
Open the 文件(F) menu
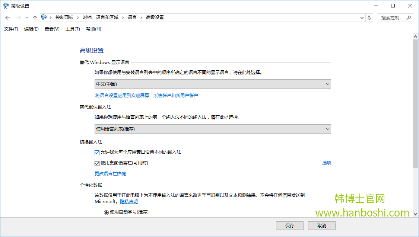click(11, 29)
